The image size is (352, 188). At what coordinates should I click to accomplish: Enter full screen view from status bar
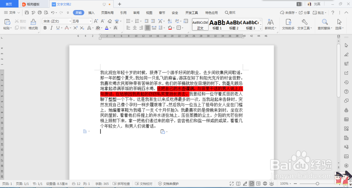(x=232, y=184)
